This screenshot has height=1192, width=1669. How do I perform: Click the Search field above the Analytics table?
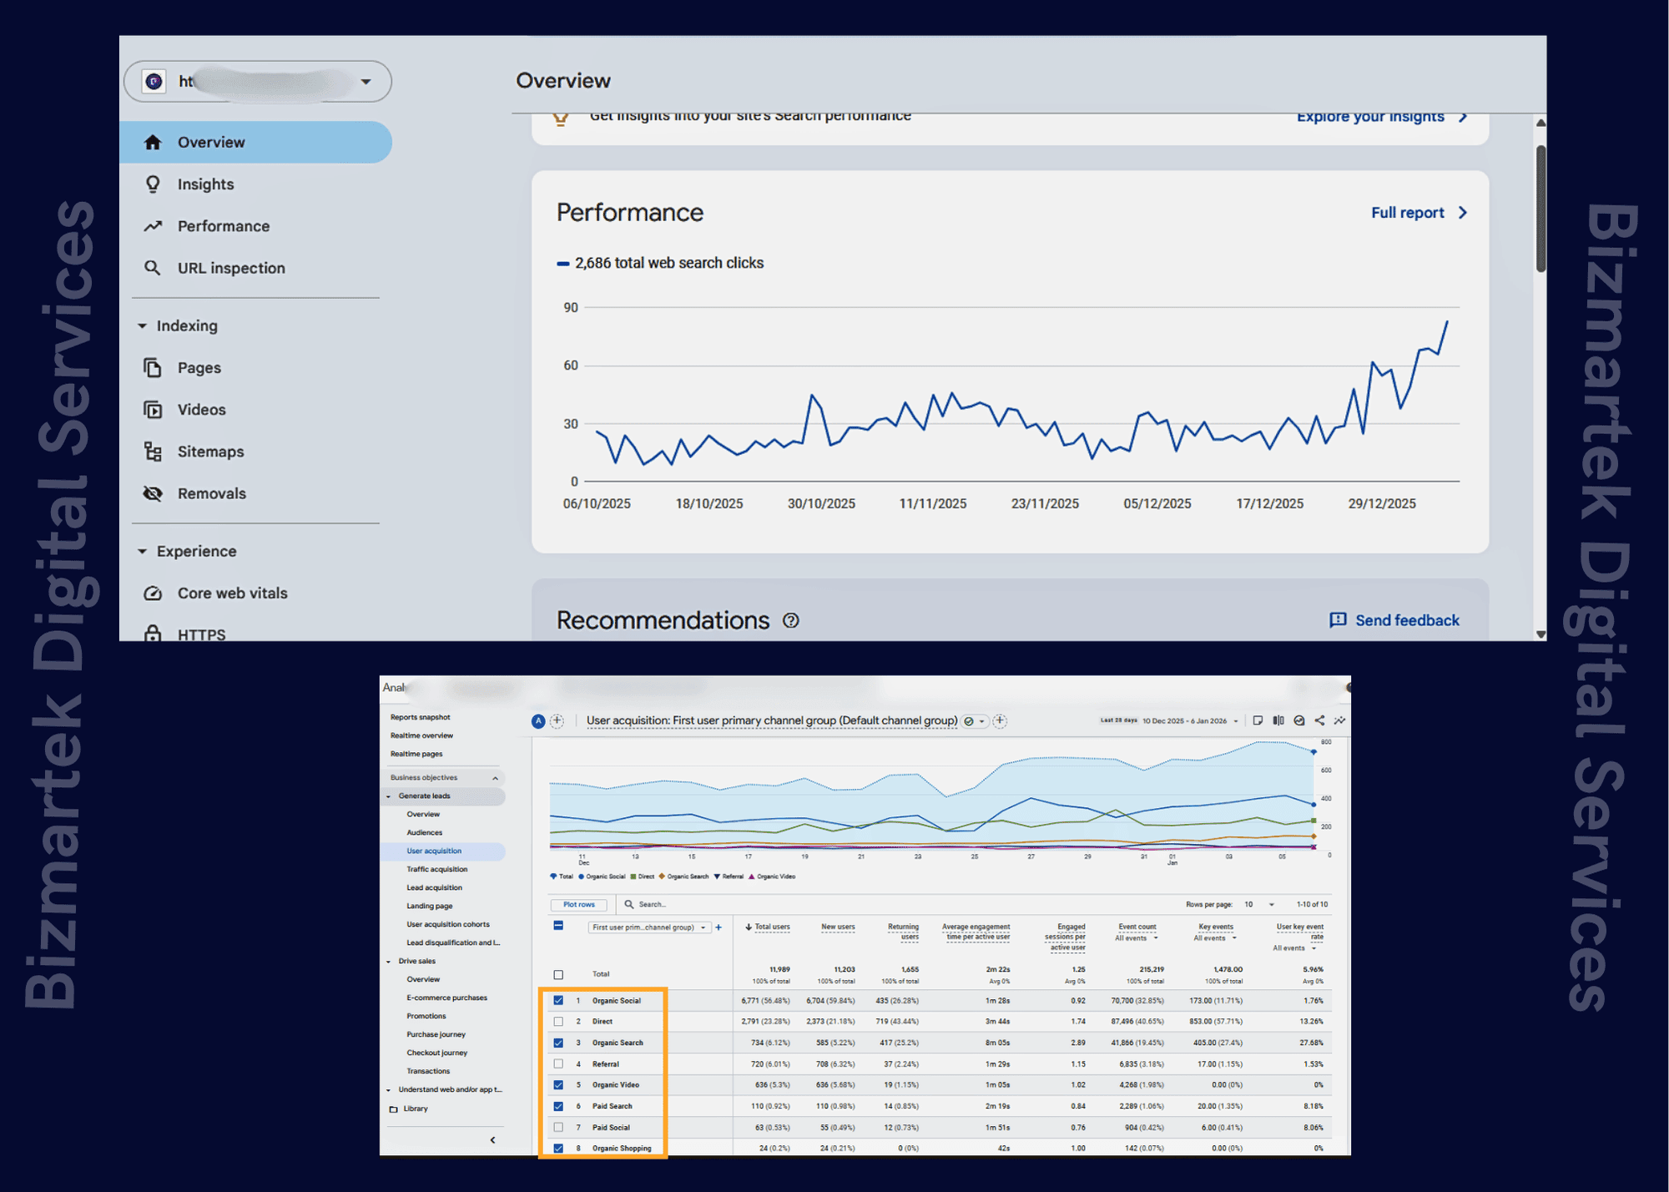click(652, 904)
